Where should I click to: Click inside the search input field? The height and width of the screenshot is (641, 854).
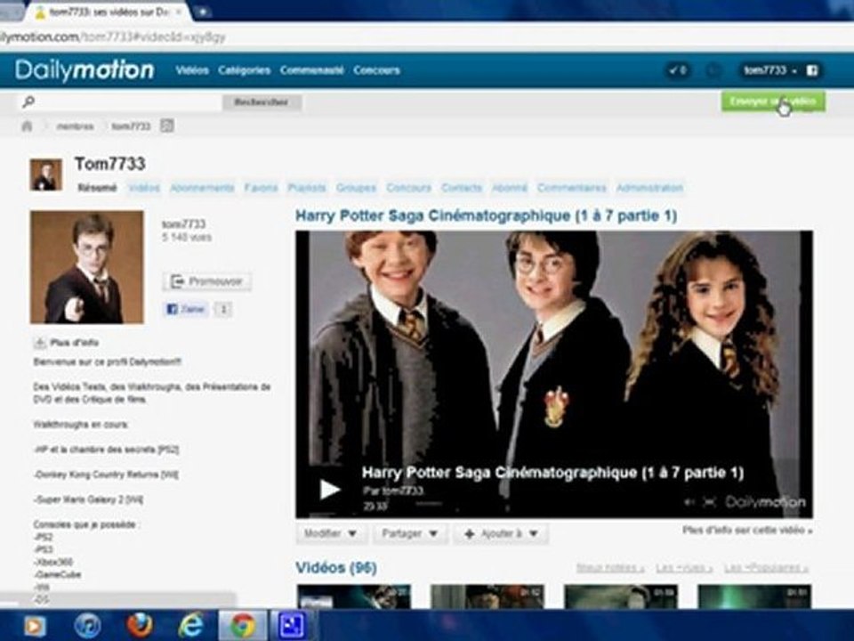[129, 101]
